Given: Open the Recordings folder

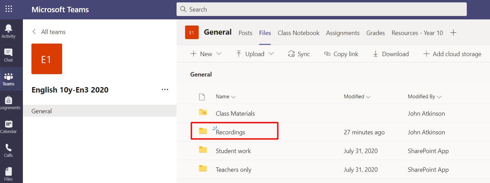Looking at the screenshot, I should tap(230, 132).
